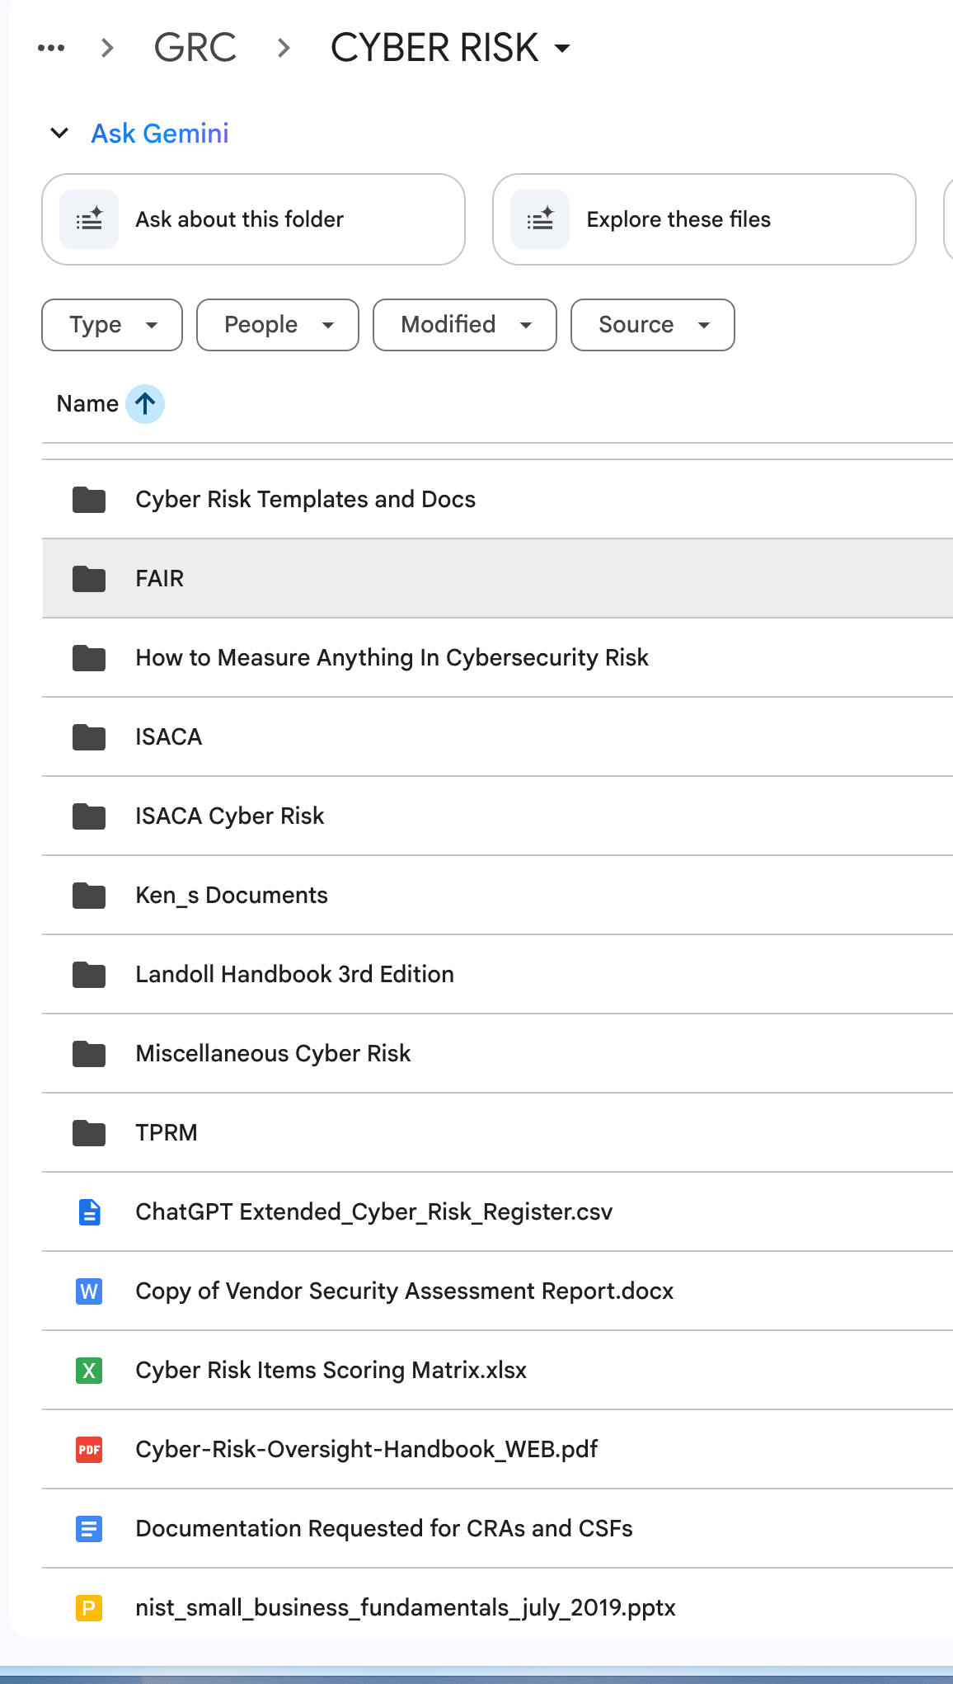Select the Ken_s Documents folder name
953x1684 pixels.
[232, 896]
